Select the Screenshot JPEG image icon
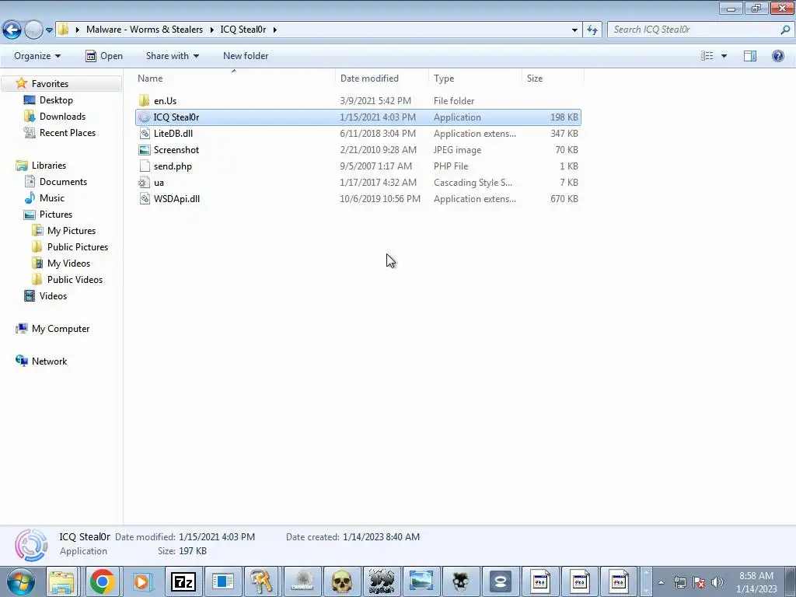796x597 pixels. (x=144, y=150)
